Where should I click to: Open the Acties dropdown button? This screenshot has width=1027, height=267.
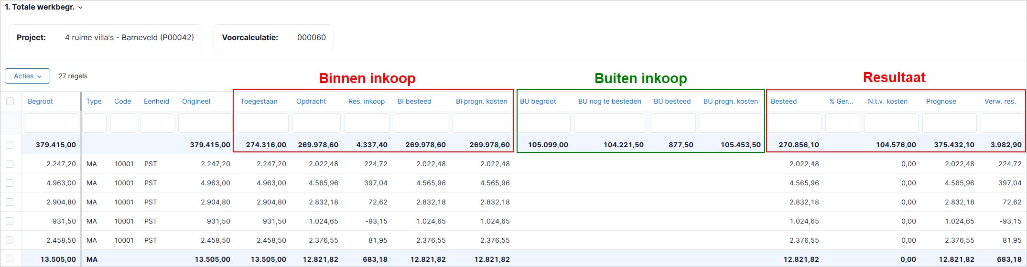click(x=27, y=76)
